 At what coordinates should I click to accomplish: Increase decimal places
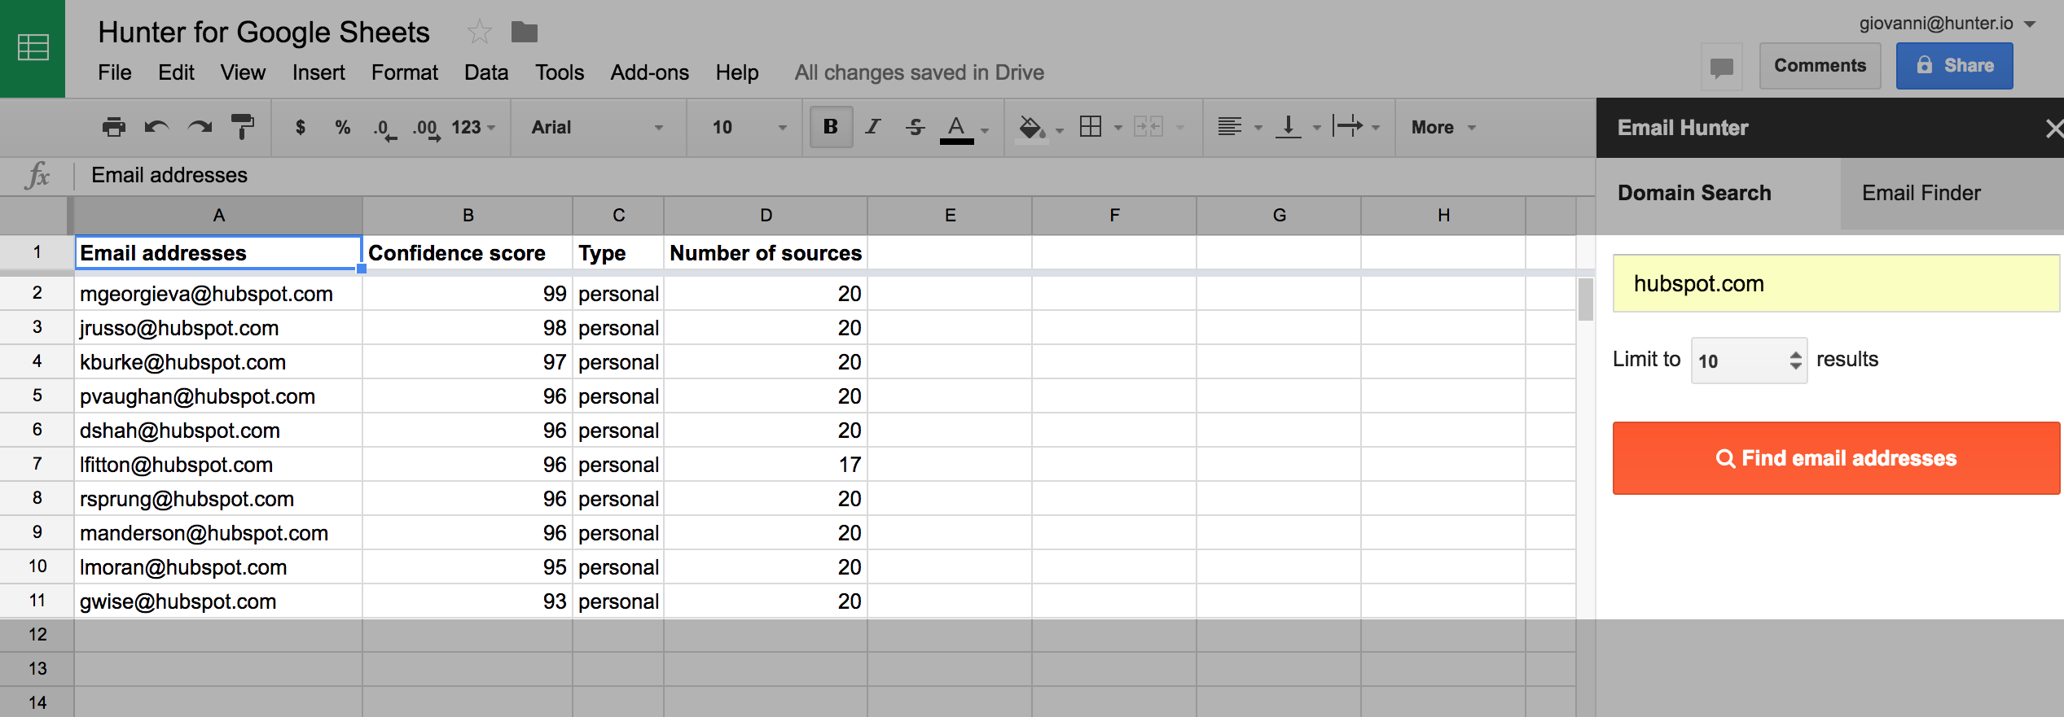click(426, 129)
